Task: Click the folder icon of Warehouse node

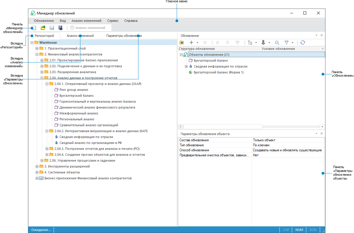Action: tap(37, 42)
